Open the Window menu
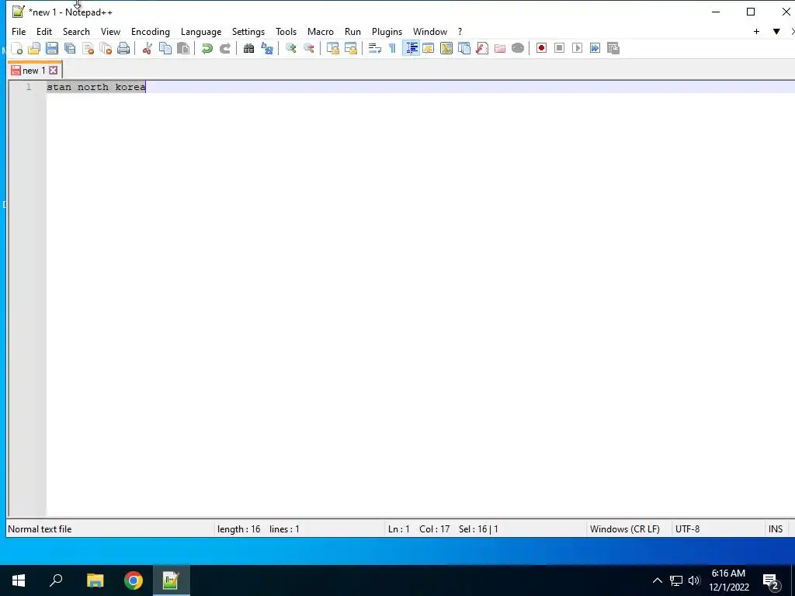795x596 pixels. click(430, 31)
